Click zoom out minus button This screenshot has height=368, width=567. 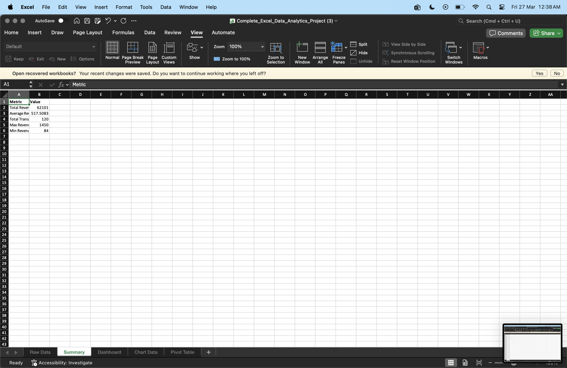pos(490,363)
